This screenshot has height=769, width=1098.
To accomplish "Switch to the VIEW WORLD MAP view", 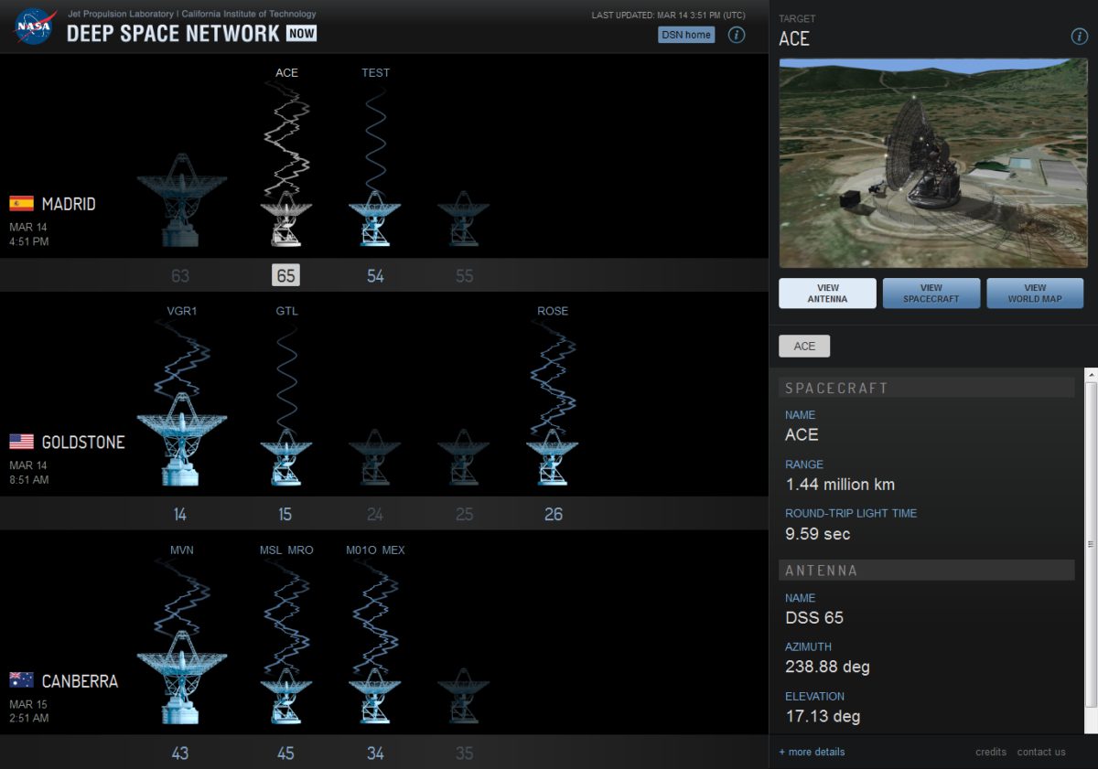I will coord(1035,293).
